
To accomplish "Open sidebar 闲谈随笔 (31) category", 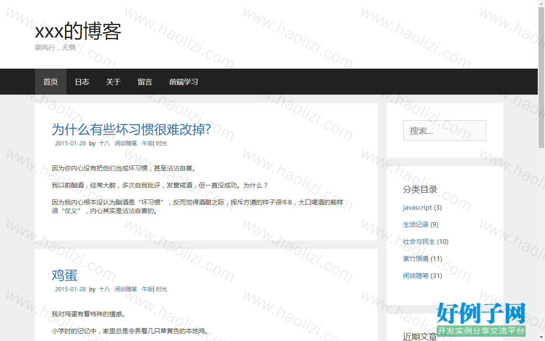I will click(416, 276).
